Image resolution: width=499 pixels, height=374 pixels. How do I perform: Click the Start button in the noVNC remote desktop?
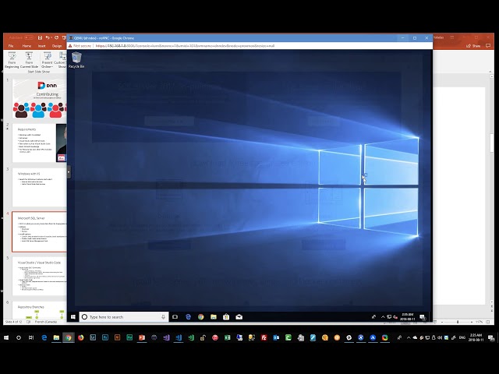coord(73,317)
